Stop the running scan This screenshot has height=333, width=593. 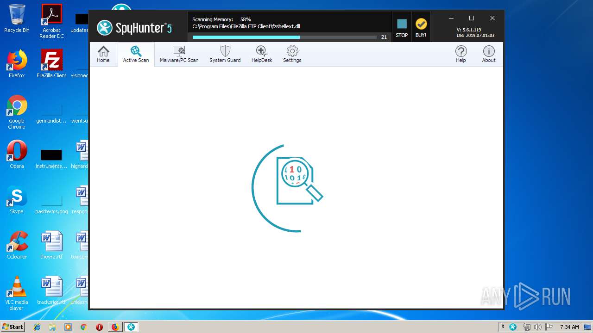[x=402, y=28]
